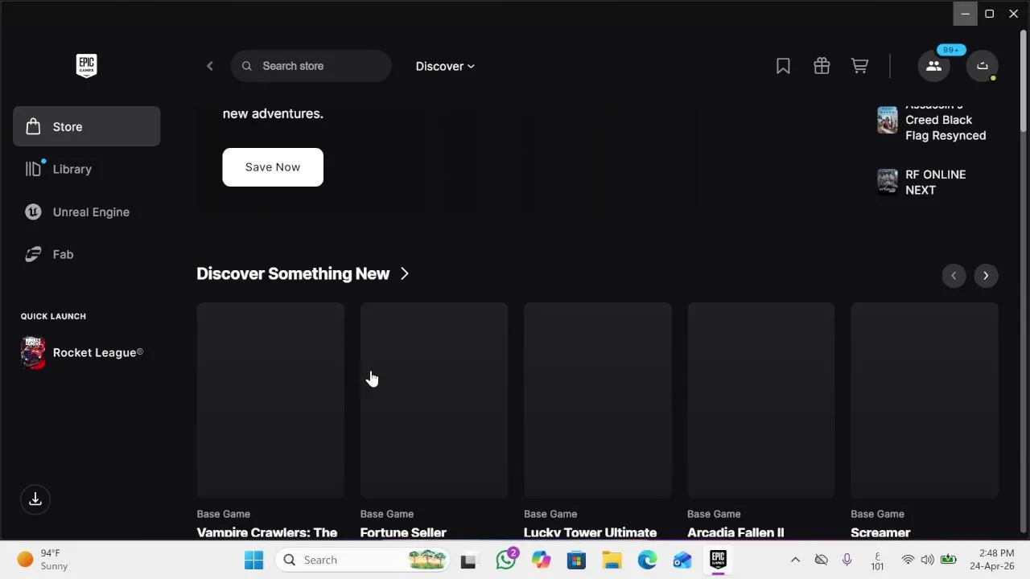Click the vertical scrollbar

[x=1024, y=80]
